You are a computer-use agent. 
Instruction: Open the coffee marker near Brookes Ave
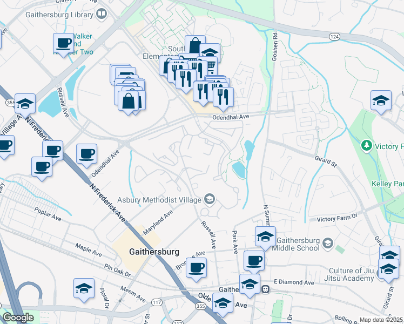click(197, 269)
